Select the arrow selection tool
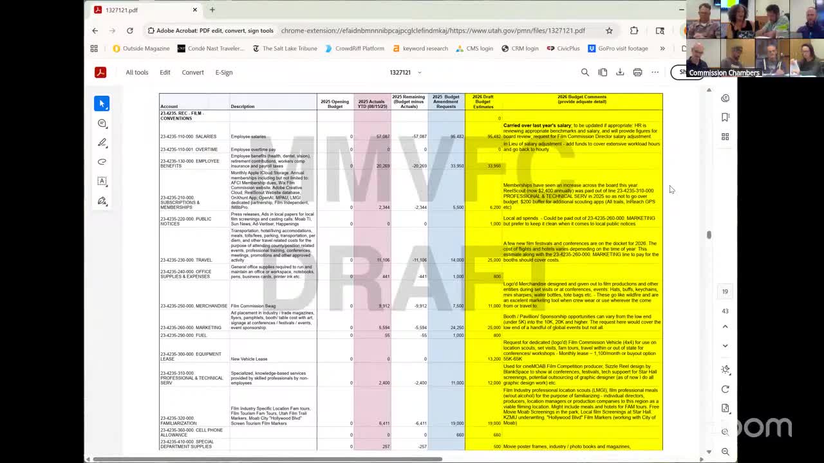Image resolution: width=824 pixels, height=463 pixels. 102,104
